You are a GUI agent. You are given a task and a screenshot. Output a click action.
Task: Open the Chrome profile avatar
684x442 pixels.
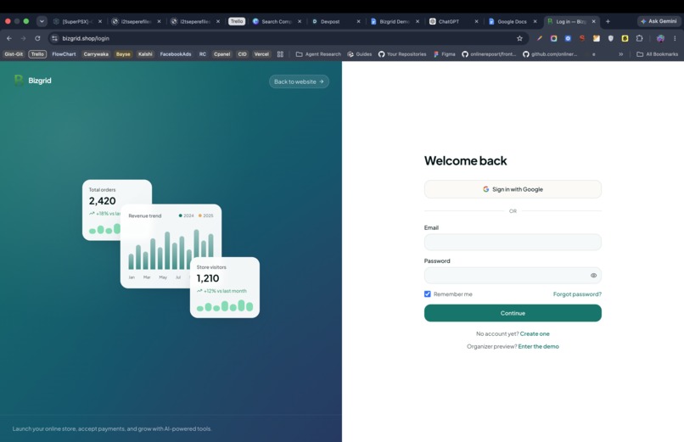click(x=660, y=38)
